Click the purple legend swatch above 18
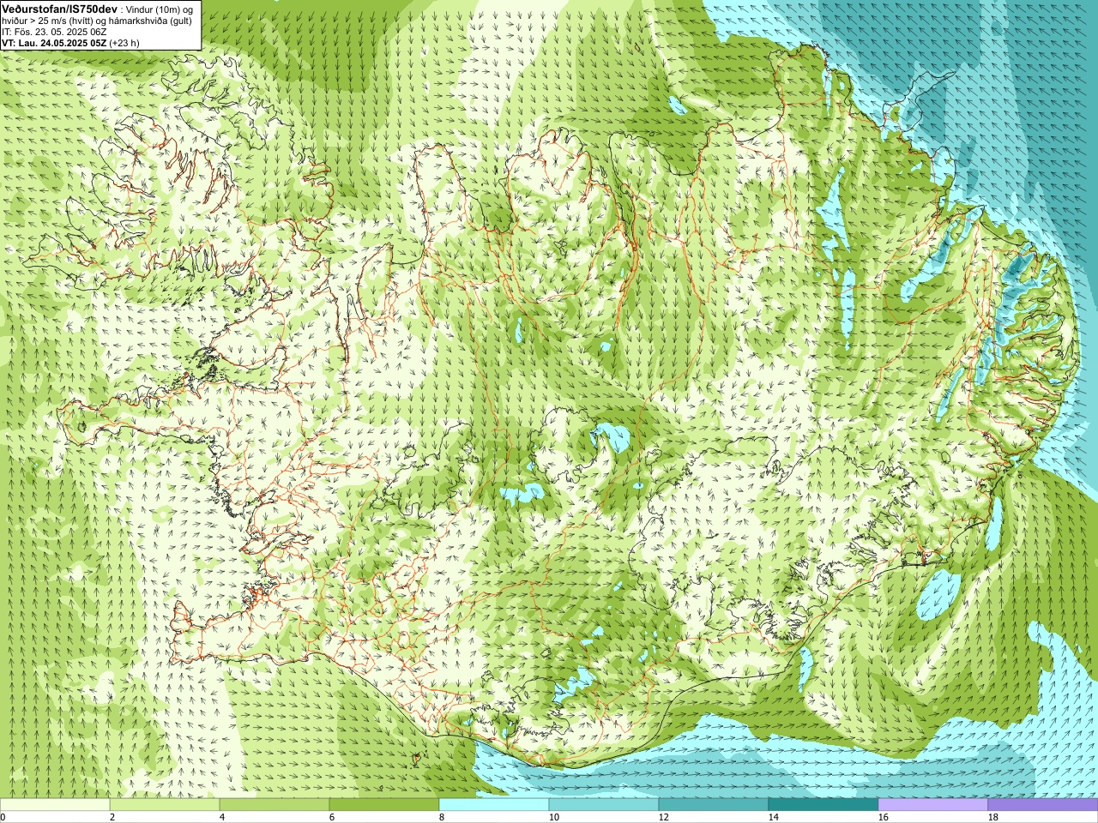The width and height of the screenshot is (1098, 823). pyautogui.click(x=1043, y=805)
